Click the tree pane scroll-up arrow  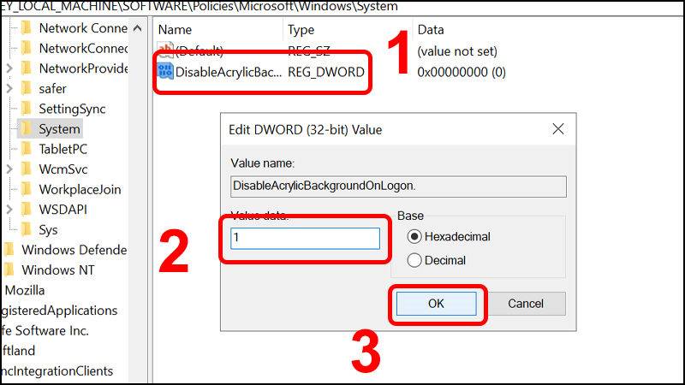pyautogui.click(x=138, y=28)
